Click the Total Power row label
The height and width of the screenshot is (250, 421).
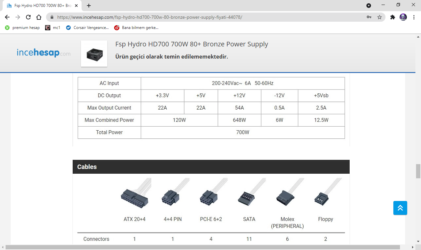[109, 132]
